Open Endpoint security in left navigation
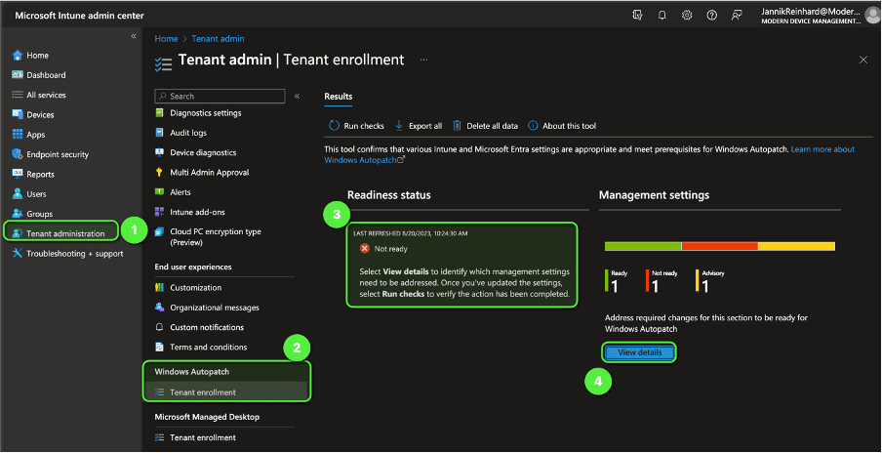The width and height of the screenshot is (882, 453). [57, 154]
